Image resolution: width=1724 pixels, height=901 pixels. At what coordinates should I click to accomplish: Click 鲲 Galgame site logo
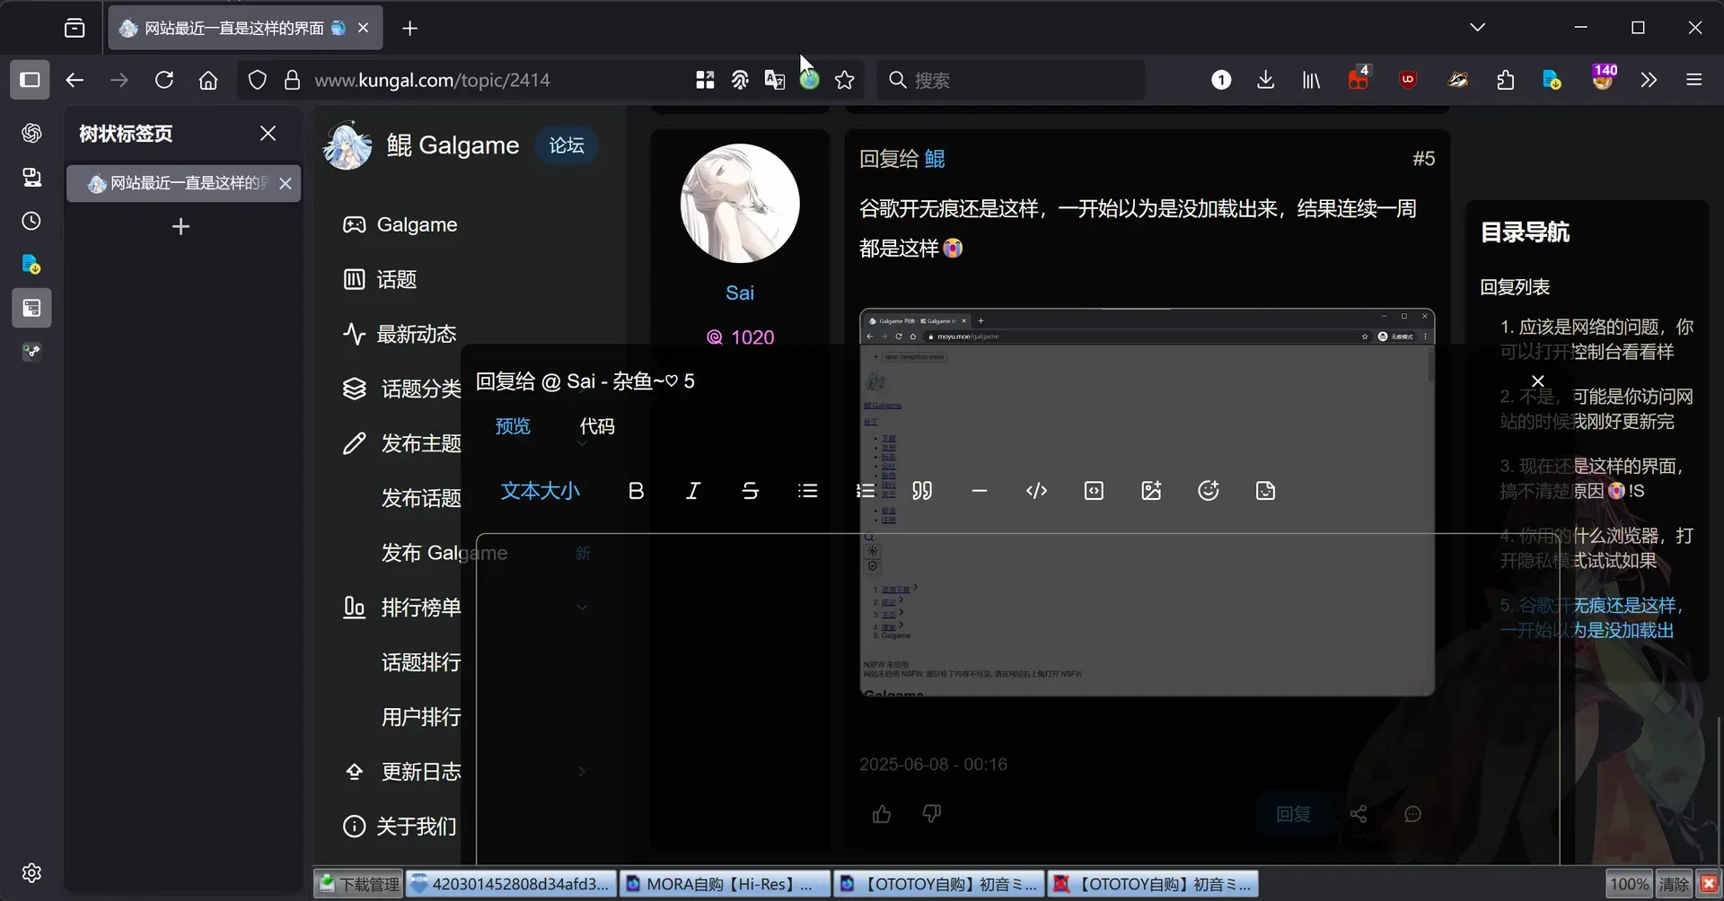coord(421,145)
